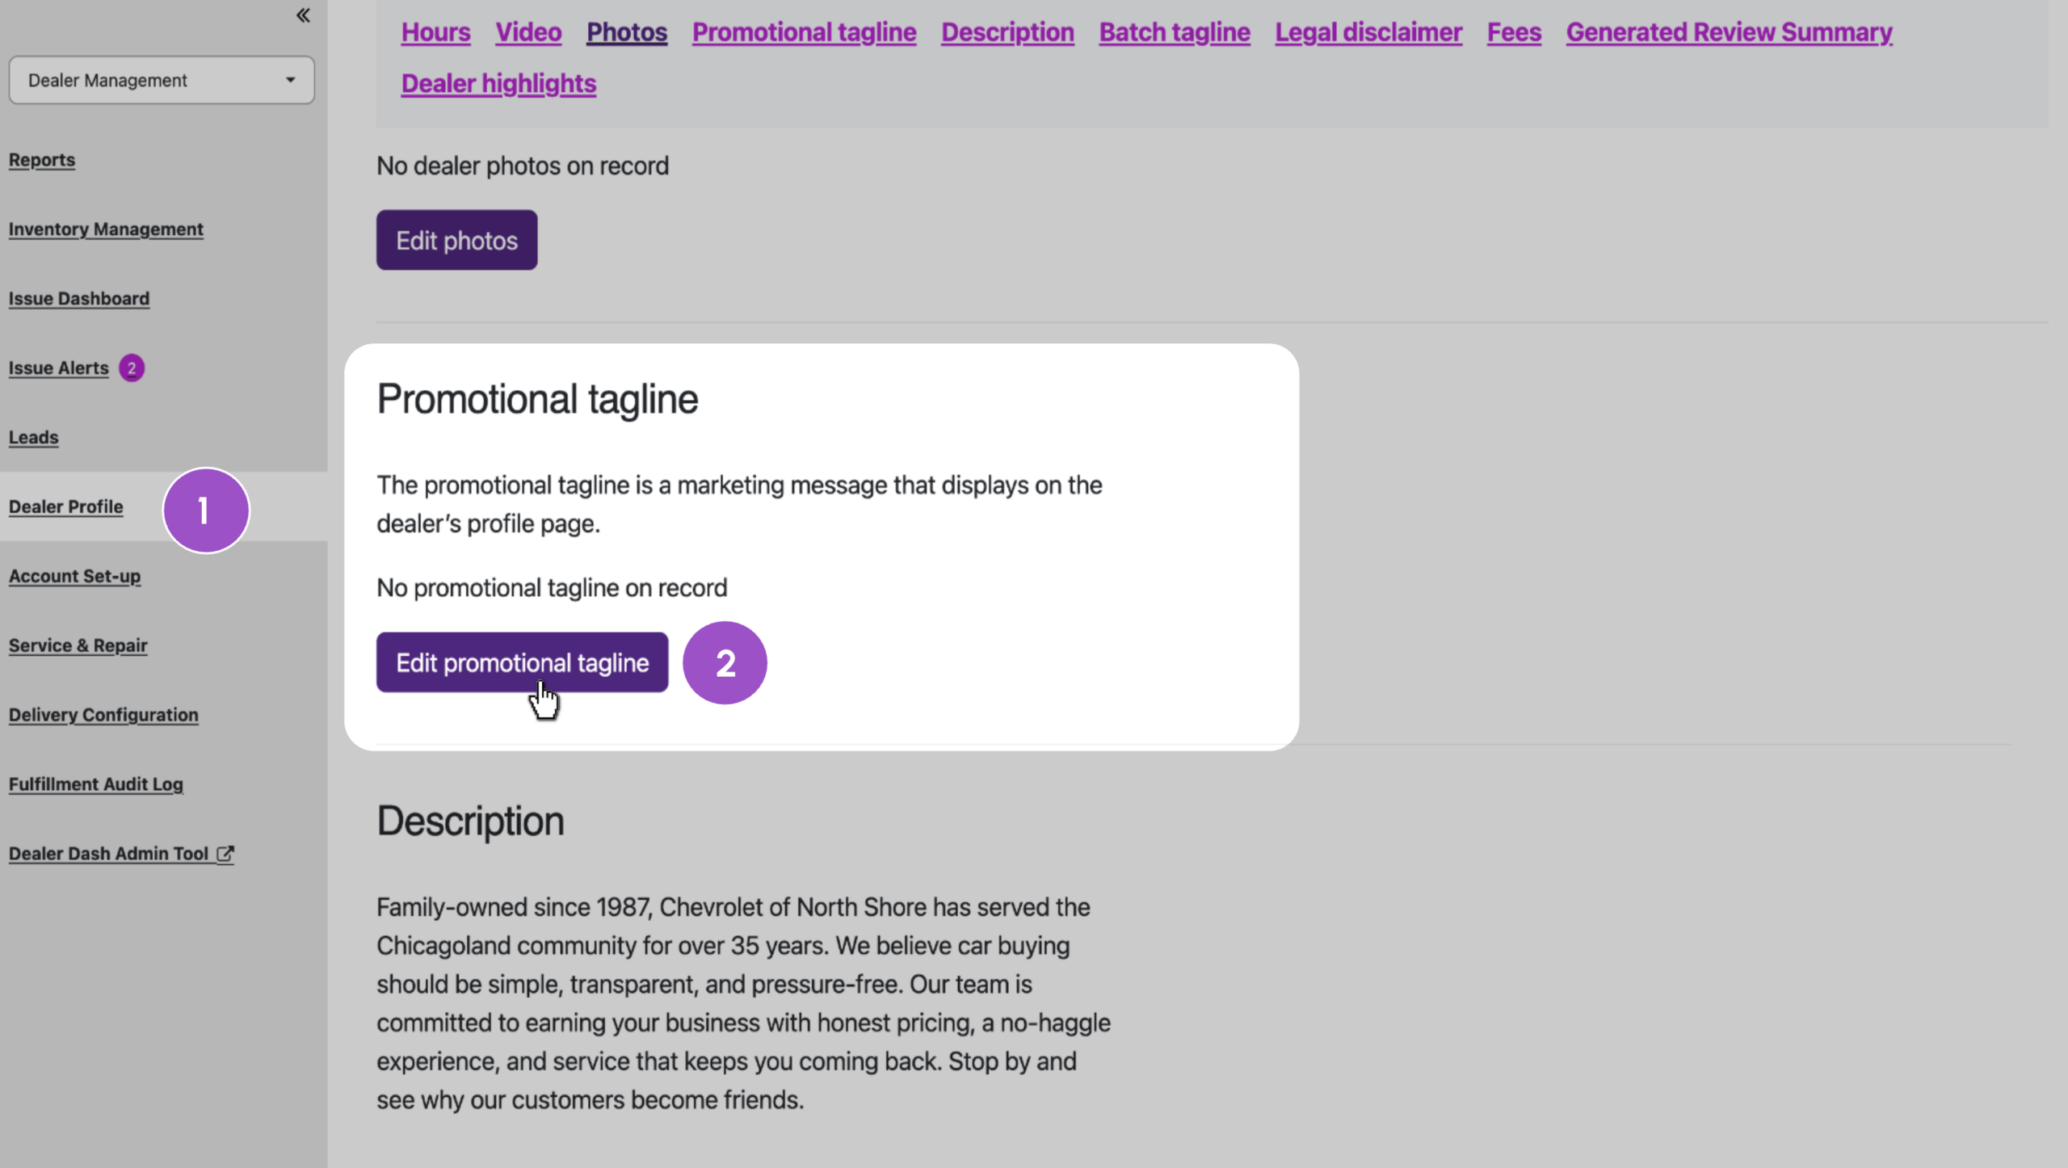Open the Leads sidebar item
This screenshot has height=1168, width=2068.
pyautogui.click(x=34, y=438)
